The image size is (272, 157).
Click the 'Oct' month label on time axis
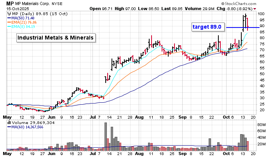tap(227, 116)
